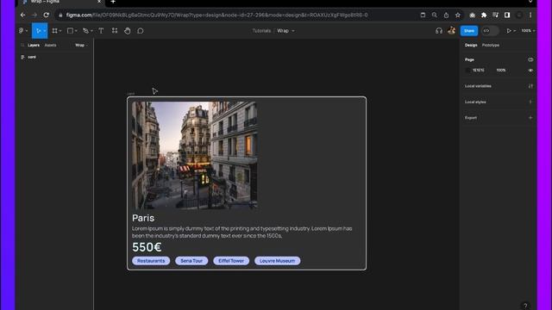Select the Comment tool

[x=141, y=31]
